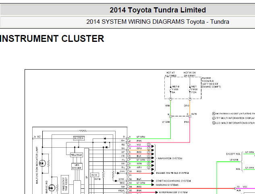The image size is (255, 194).
Task: Click the 'ENGINE ROOM R/B' location label
Action: 211,83
